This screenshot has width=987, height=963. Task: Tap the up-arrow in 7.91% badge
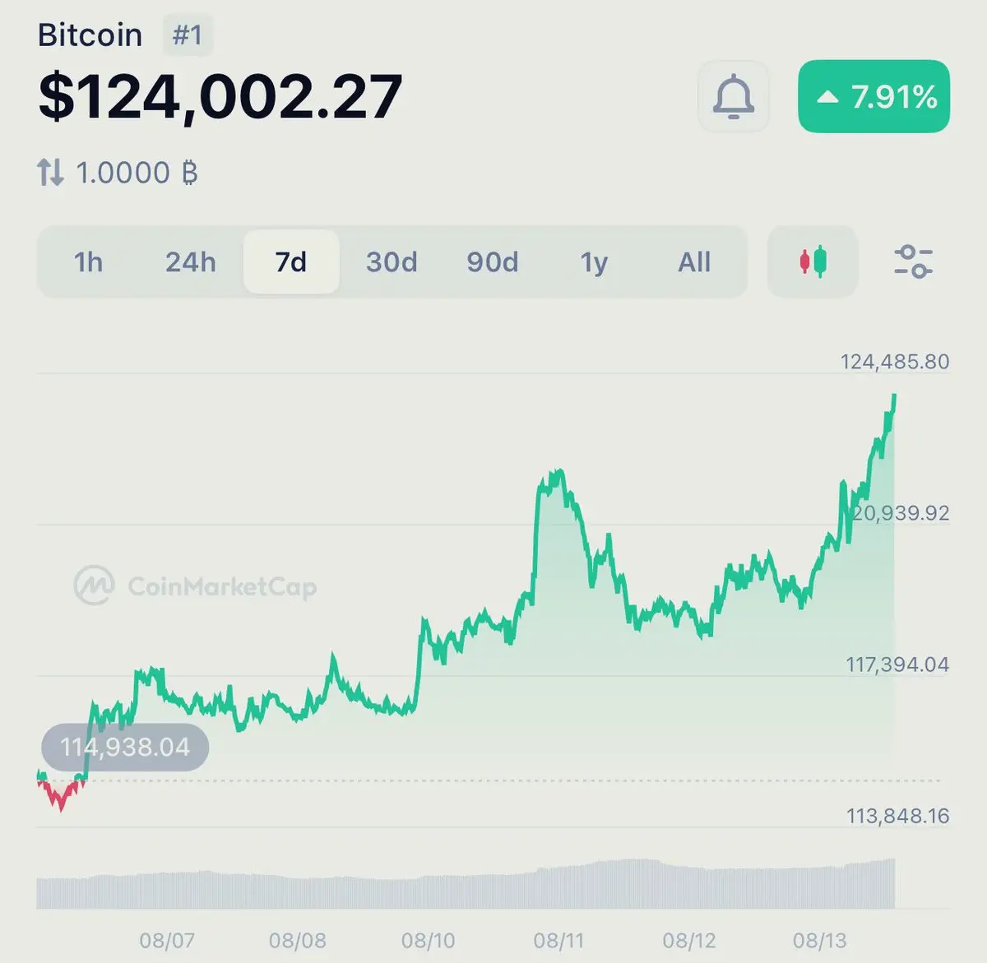(827, 97)
